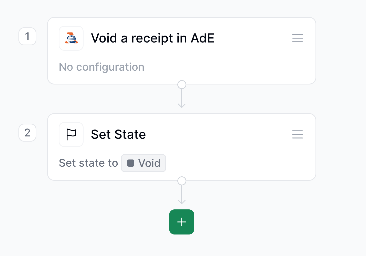The height and width of the screenshot is (256, 366).
Task: Open the hamburger menu for Set State
Action: point(297,134)
